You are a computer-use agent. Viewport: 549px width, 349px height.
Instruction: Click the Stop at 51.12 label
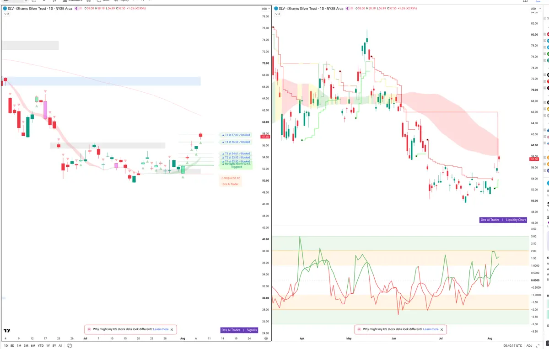point(231,178)
